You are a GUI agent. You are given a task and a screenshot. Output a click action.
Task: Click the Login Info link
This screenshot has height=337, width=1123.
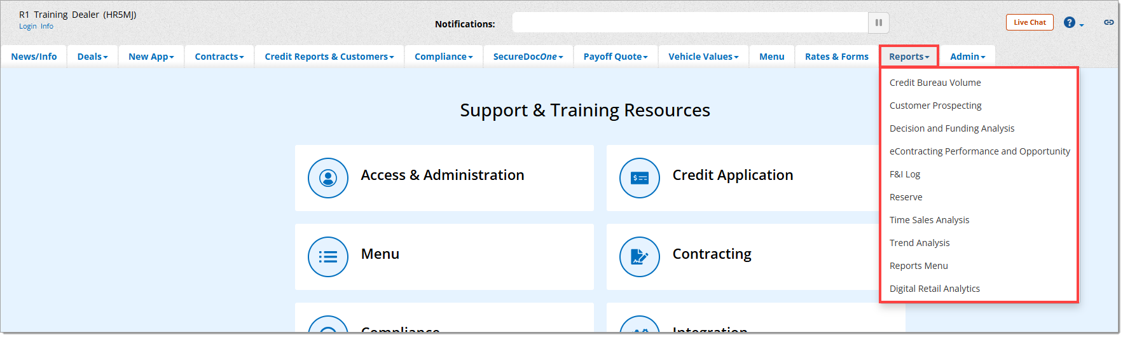point(36,27)
